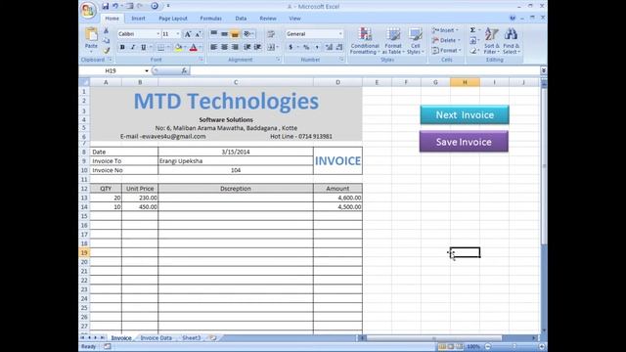Open the Calibri font name dropdown
The image size is (626, 352).
(x=157, y=34)
